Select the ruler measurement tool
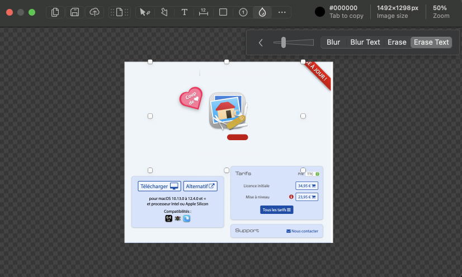 pyautogui.click(x=204, y=12)
